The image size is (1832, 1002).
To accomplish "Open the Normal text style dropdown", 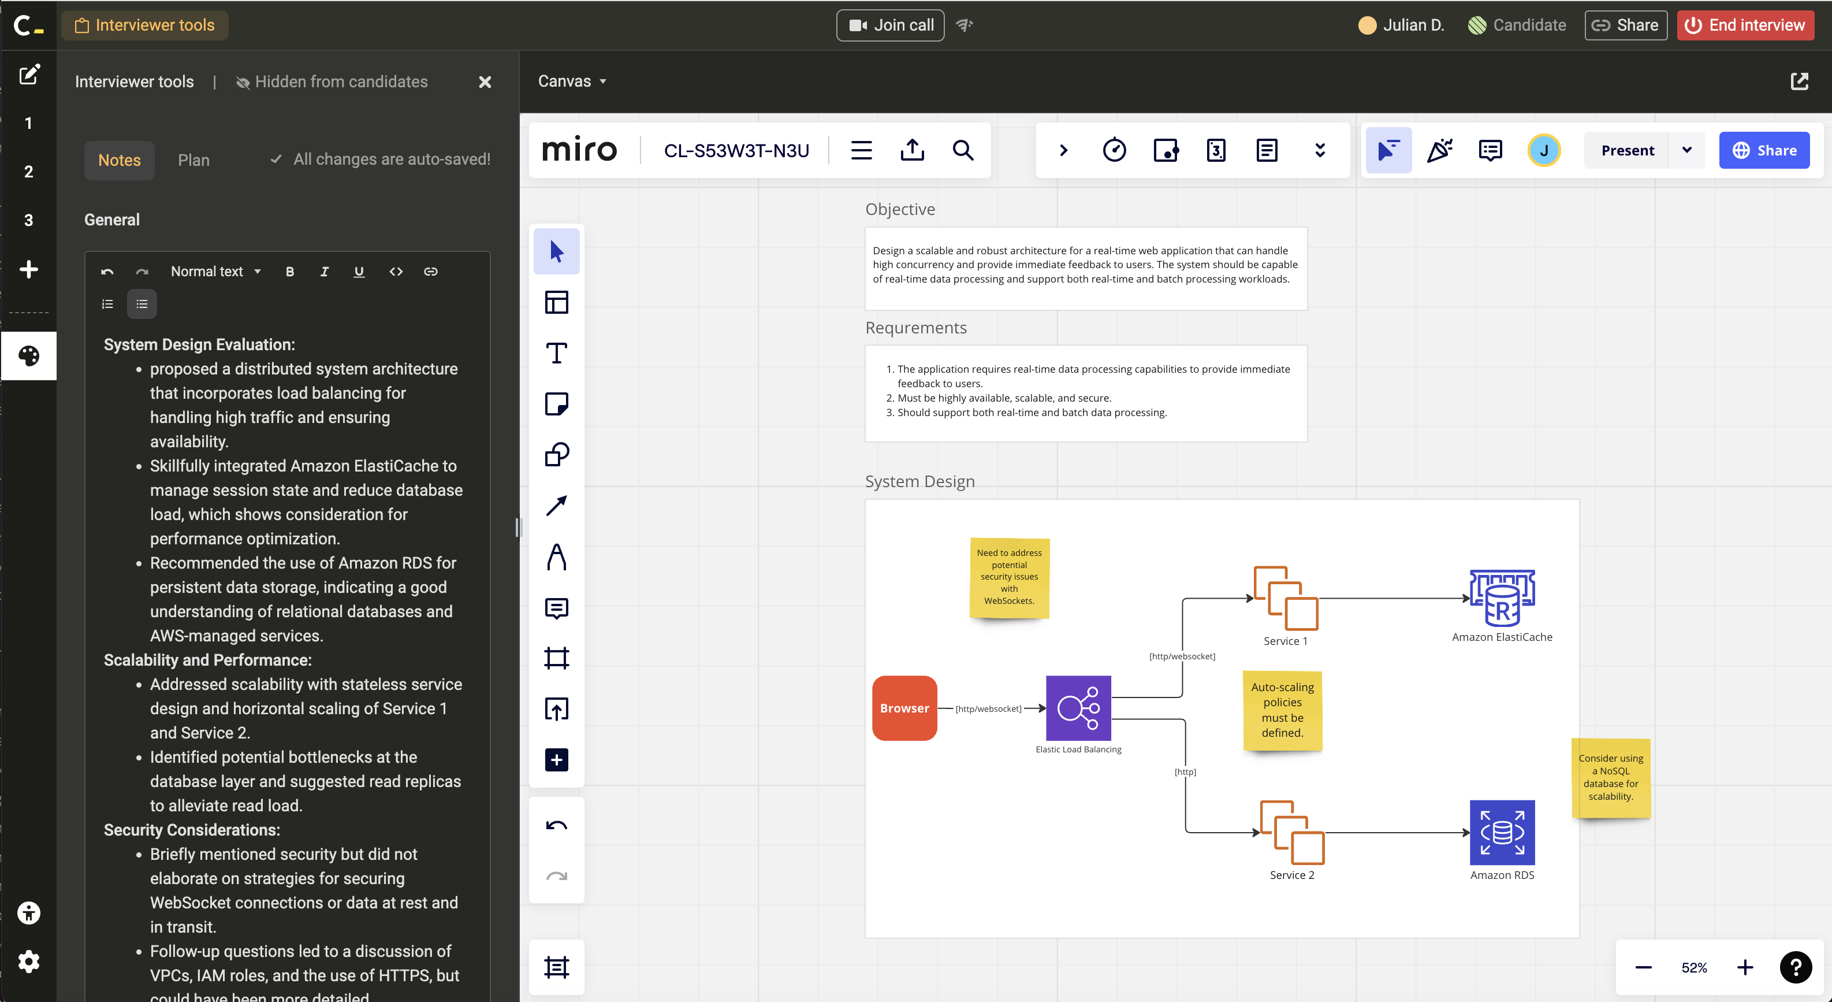I will [x=215, y=271].
